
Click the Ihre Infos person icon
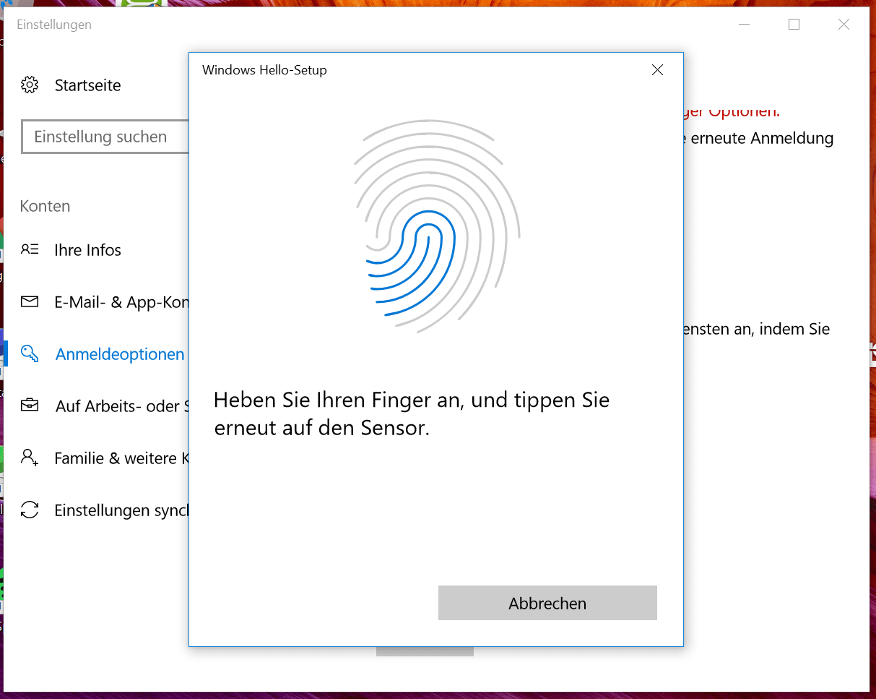30,250
